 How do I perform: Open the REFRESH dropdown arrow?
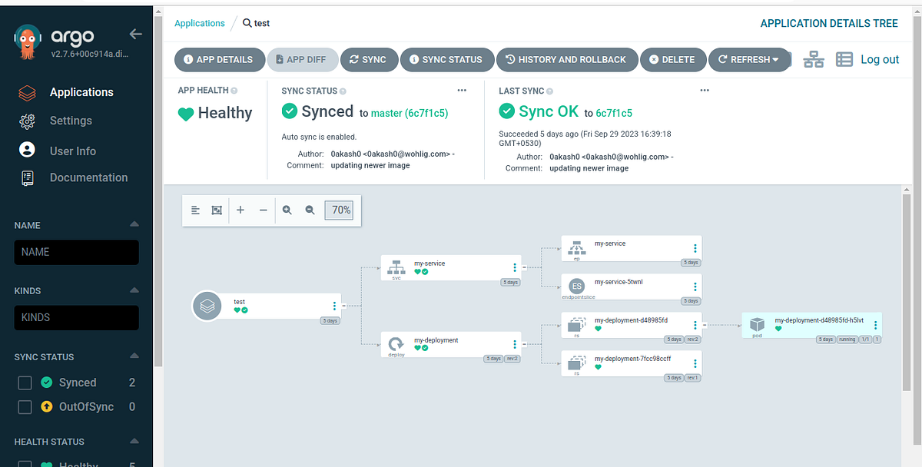(x=775, y=59)
